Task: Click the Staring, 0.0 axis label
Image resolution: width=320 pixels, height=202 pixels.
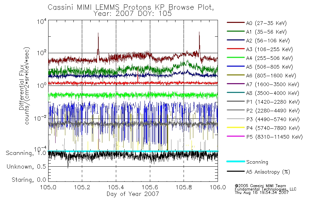Action: coord(29,180)
